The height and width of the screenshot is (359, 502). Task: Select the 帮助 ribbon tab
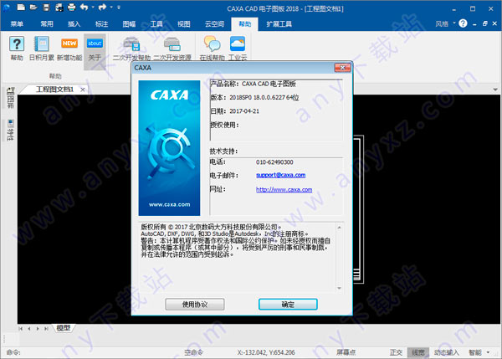245,24
